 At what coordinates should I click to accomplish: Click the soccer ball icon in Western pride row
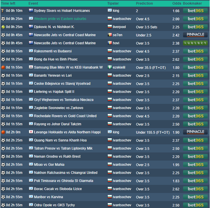click(x=3, y=19)
